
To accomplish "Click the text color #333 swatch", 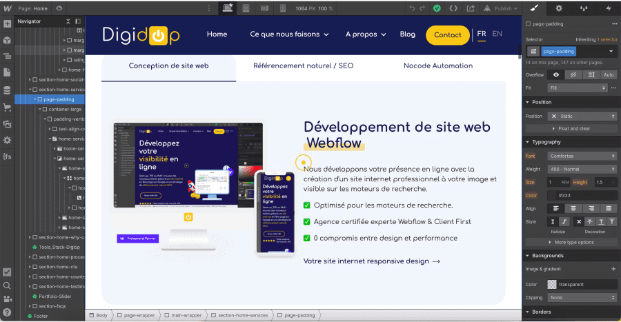I will coord(552,195).
